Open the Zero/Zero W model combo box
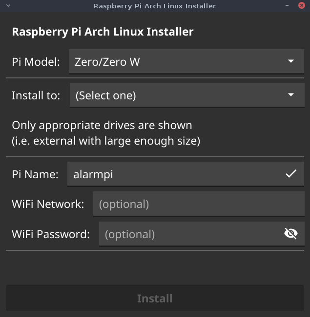Screen dimensions: 310x317 pyautogui.click(x=186, y=61)
